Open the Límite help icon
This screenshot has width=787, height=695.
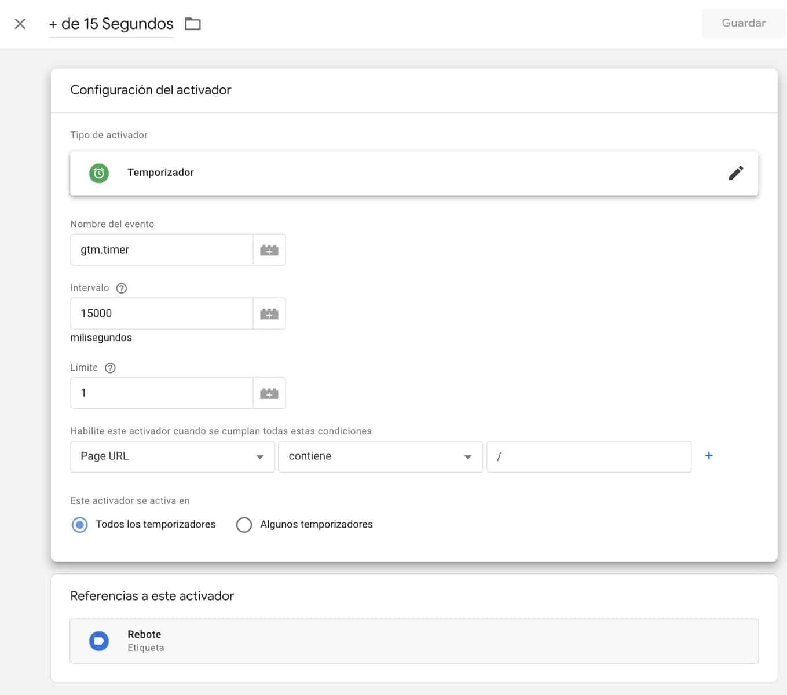(x=110, y=368)
